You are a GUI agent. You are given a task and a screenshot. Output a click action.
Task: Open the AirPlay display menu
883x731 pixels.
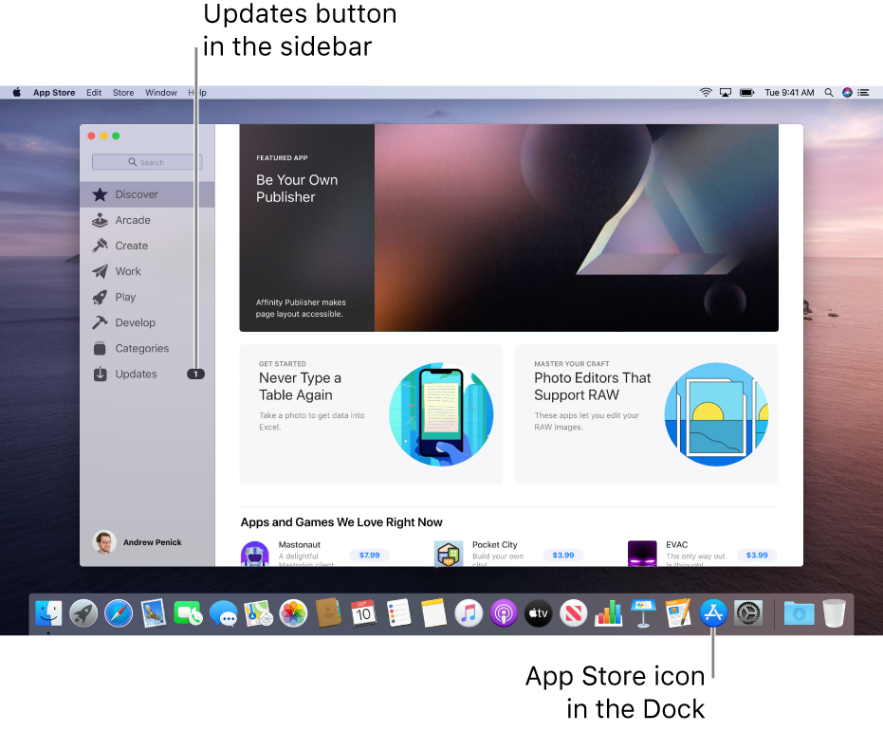tap(726, 92)
